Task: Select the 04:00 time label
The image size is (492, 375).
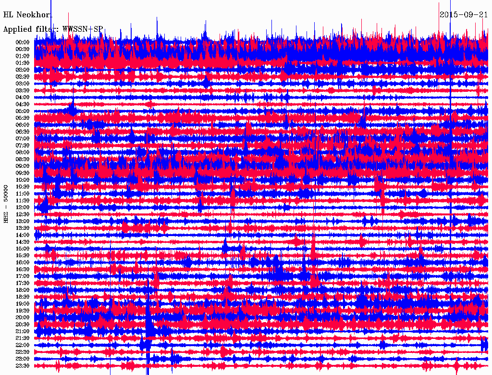Action: click(23, 98)
